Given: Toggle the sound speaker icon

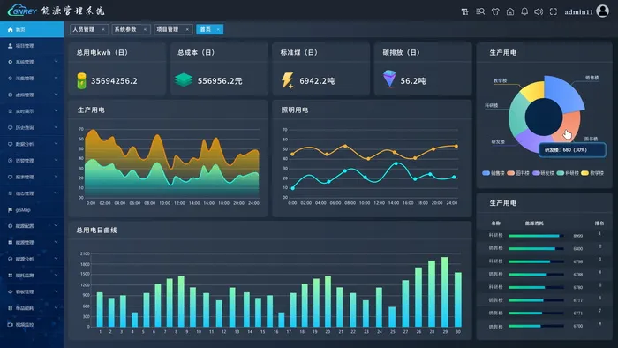Looking at the screenshot, I should click(539, 11).
